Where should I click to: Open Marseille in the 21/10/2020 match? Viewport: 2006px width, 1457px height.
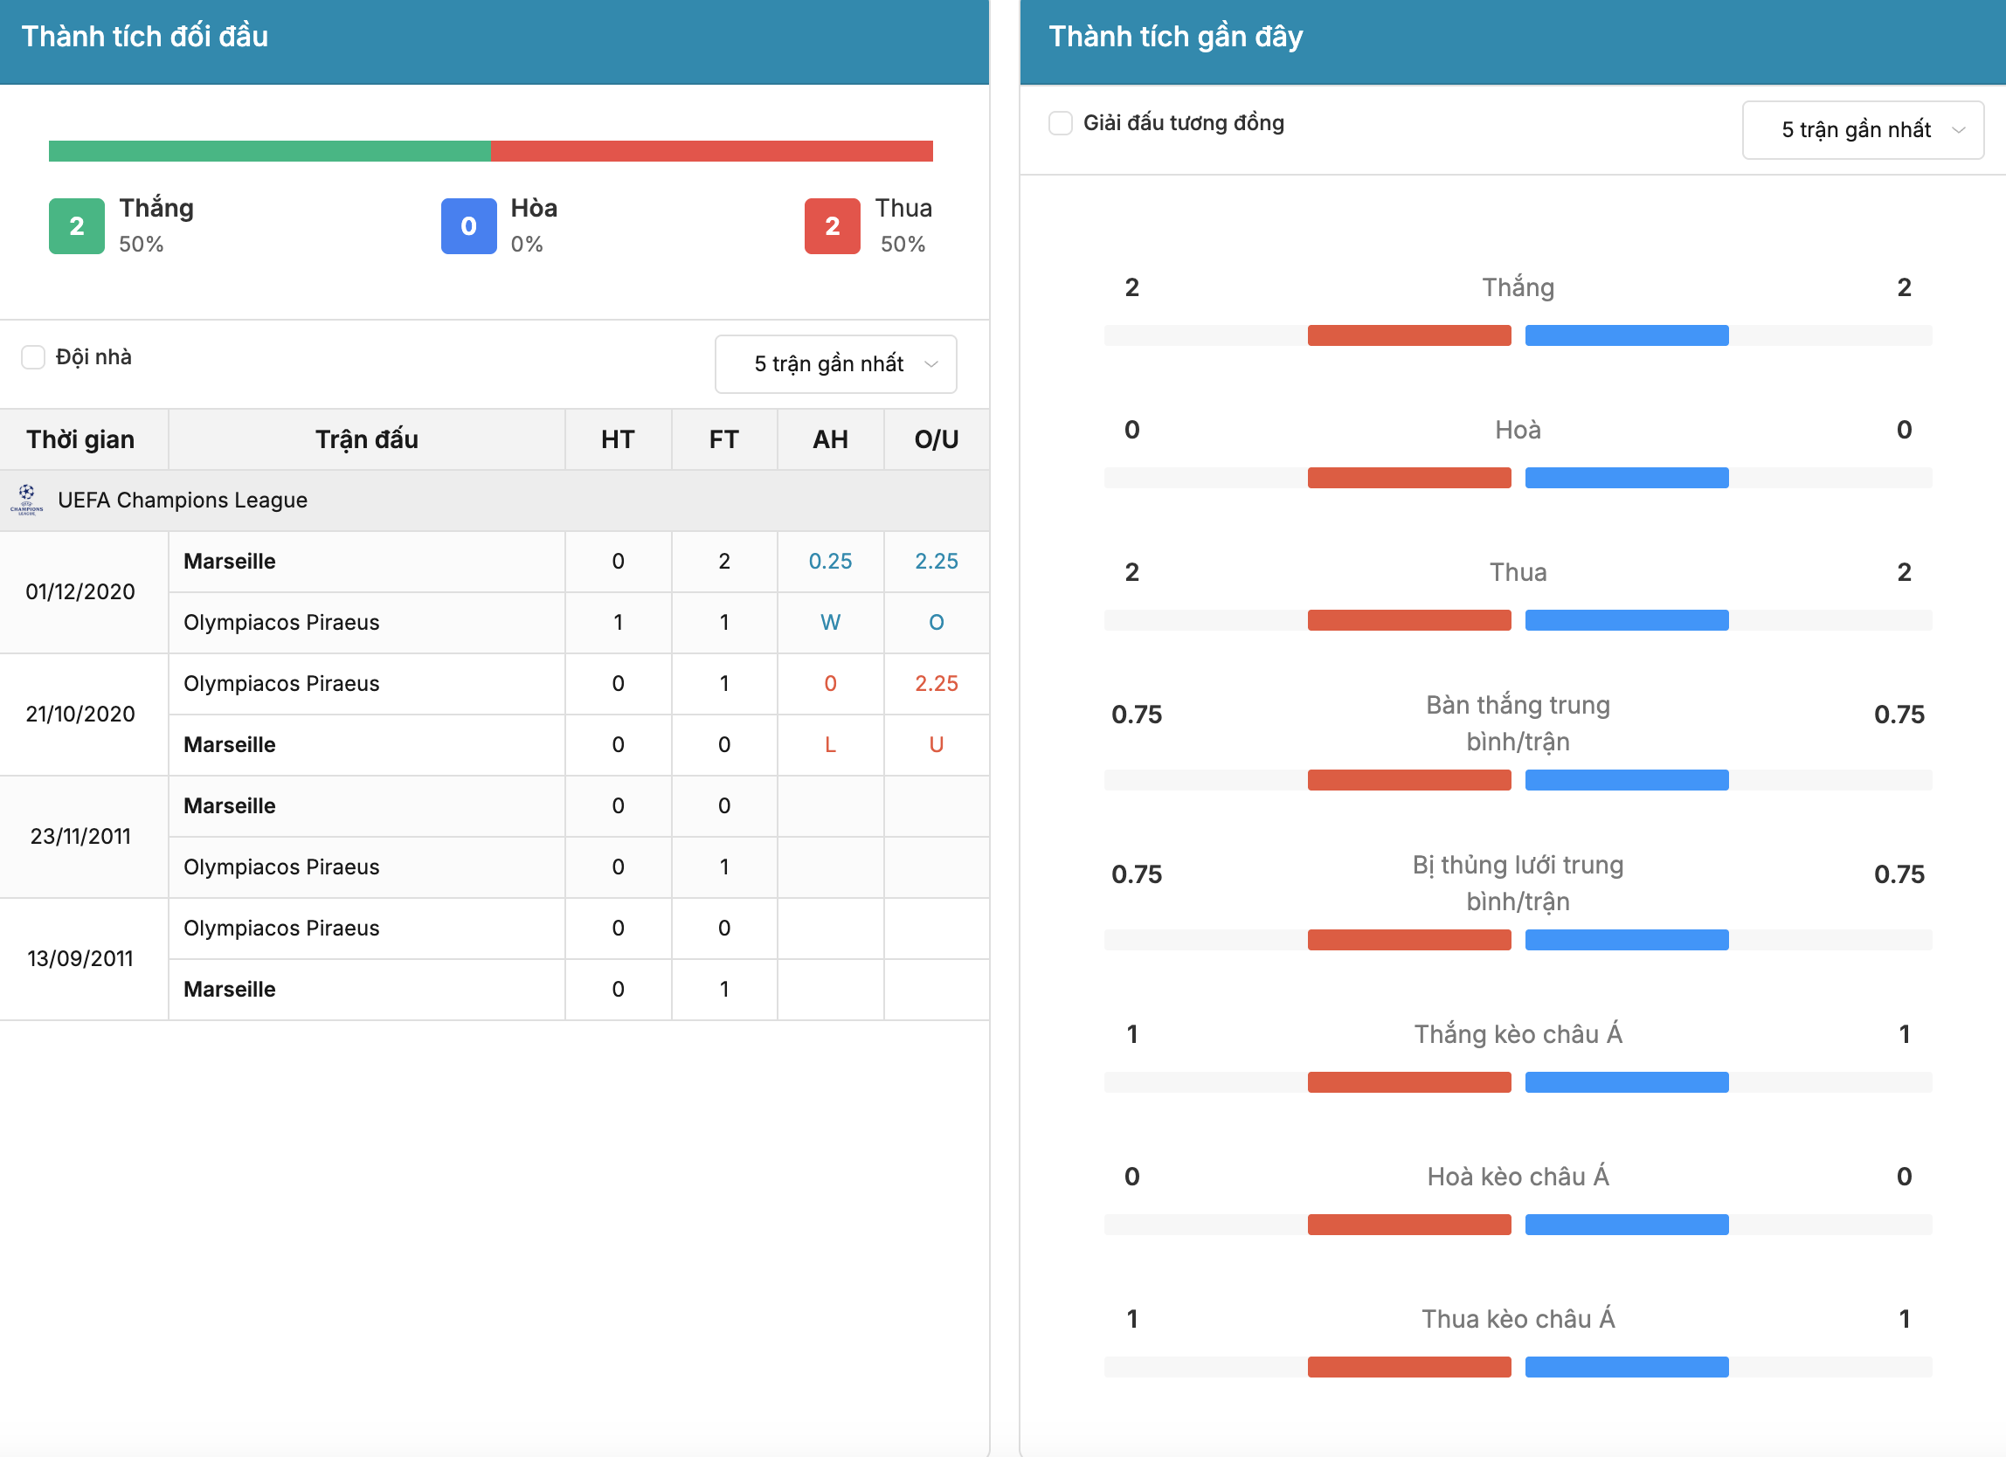tap(230, 744)
